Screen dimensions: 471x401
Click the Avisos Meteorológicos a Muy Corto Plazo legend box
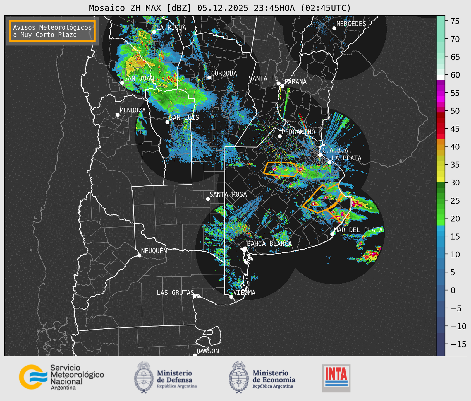coord(52,31)
